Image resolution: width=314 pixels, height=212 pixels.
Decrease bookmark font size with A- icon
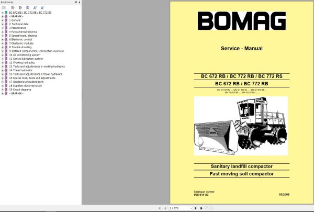click(x=42, y=8)
